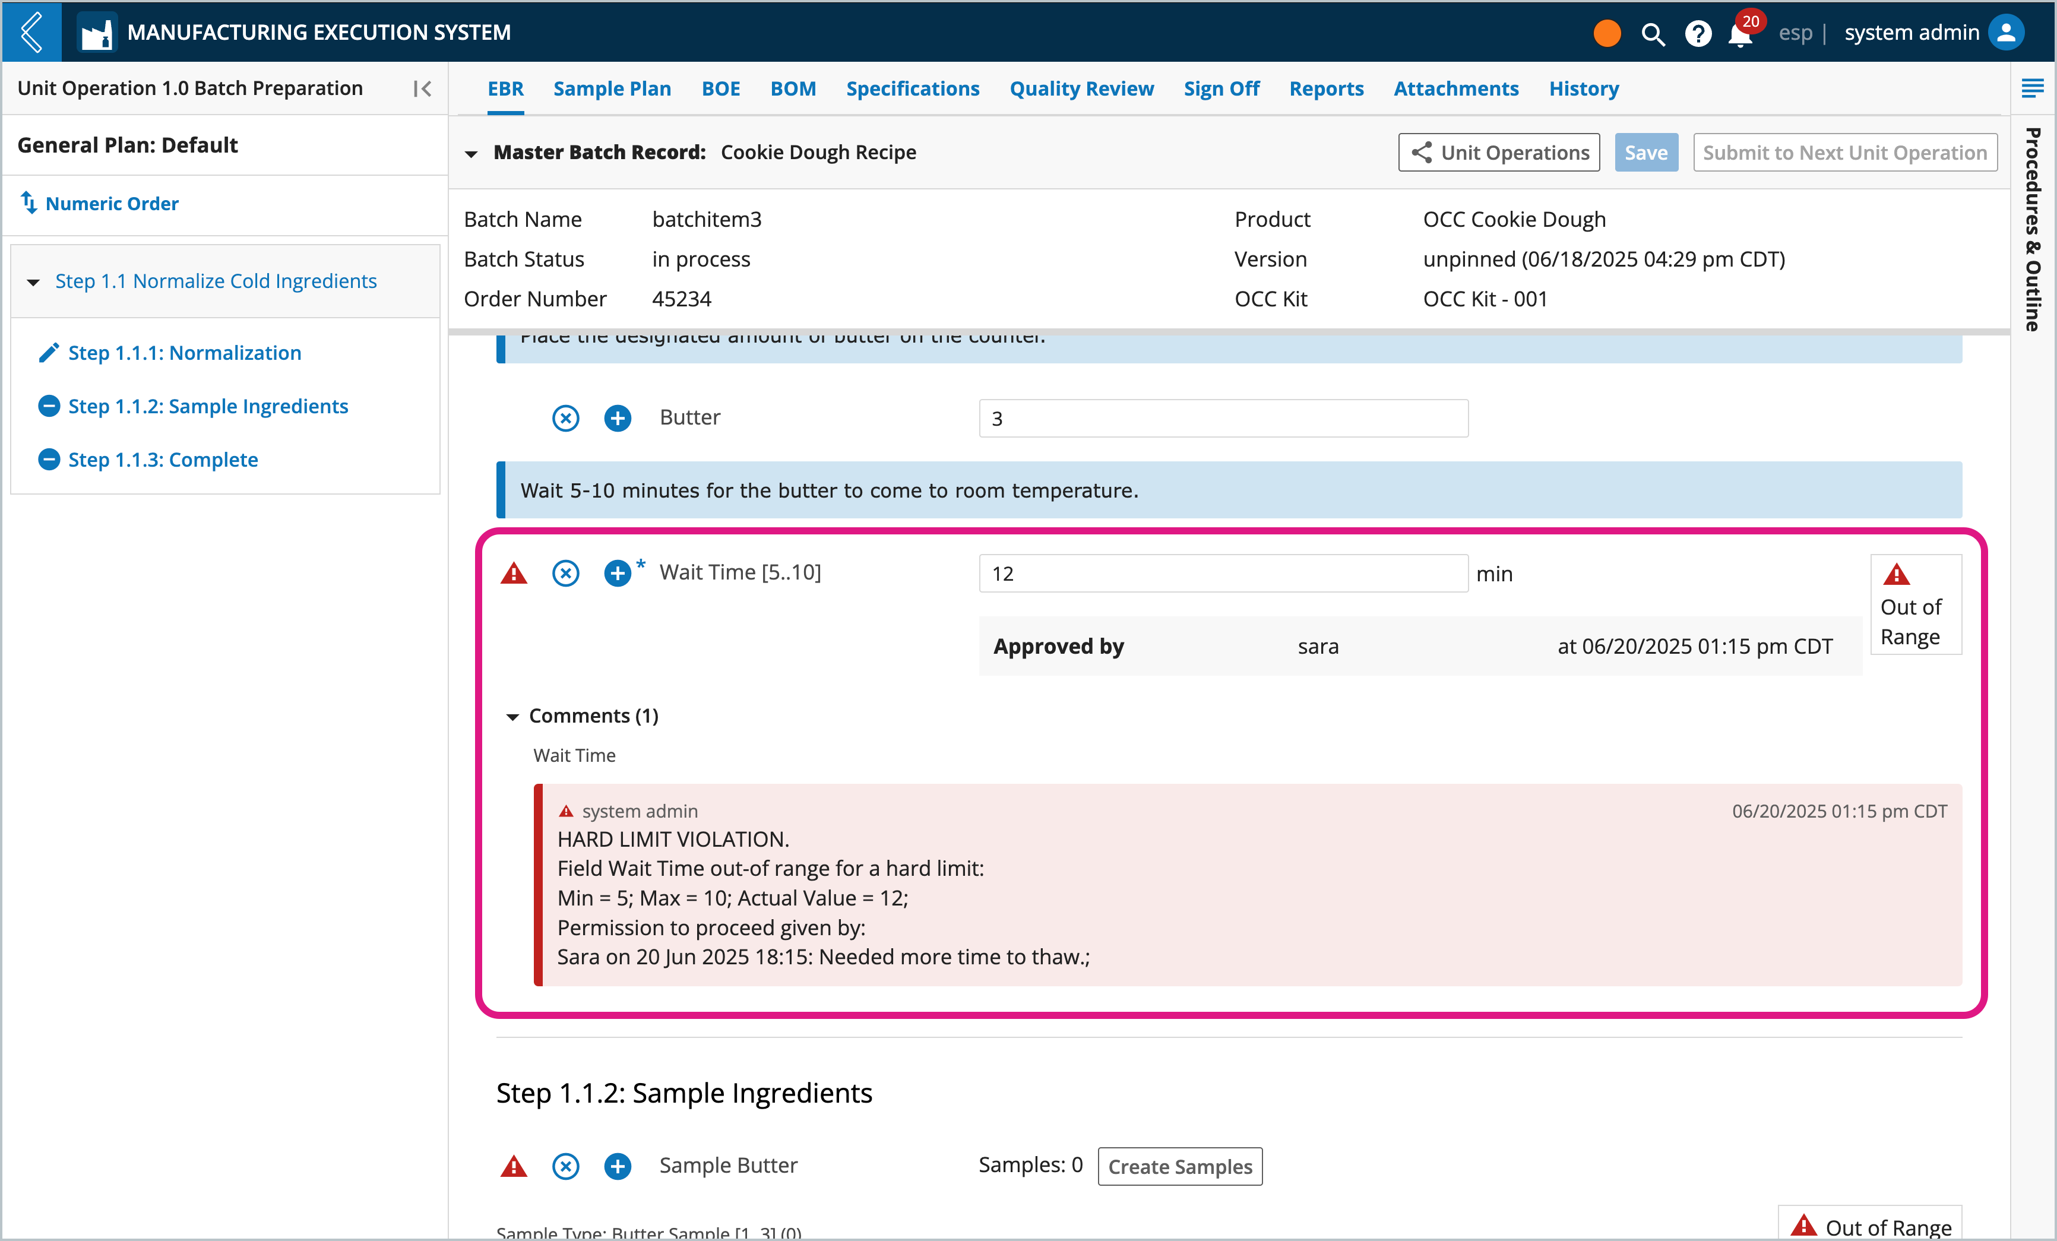
Task: Open the help question mark icon
Action: click(x=1697, y=33)
